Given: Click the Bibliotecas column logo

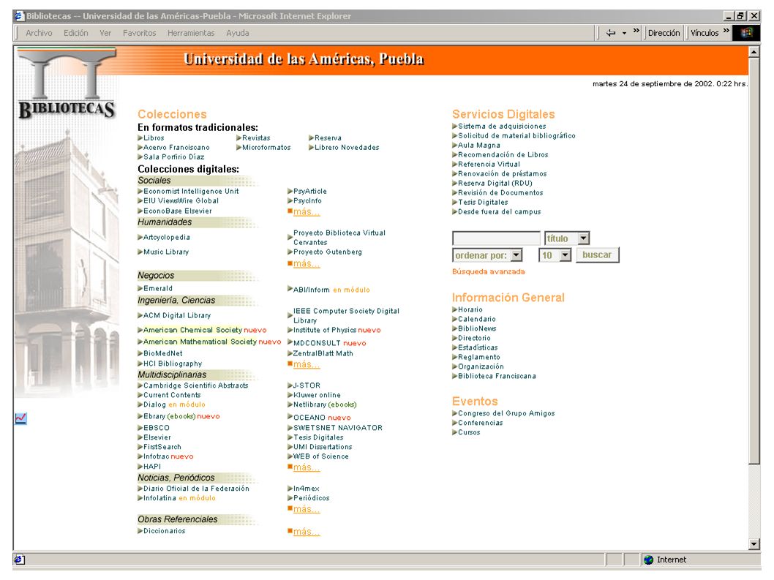Looking at the screenshot, I should [67, 84].
